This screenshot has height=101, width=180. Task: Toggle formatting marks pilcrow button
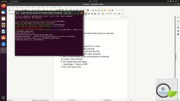click(63, 10)
